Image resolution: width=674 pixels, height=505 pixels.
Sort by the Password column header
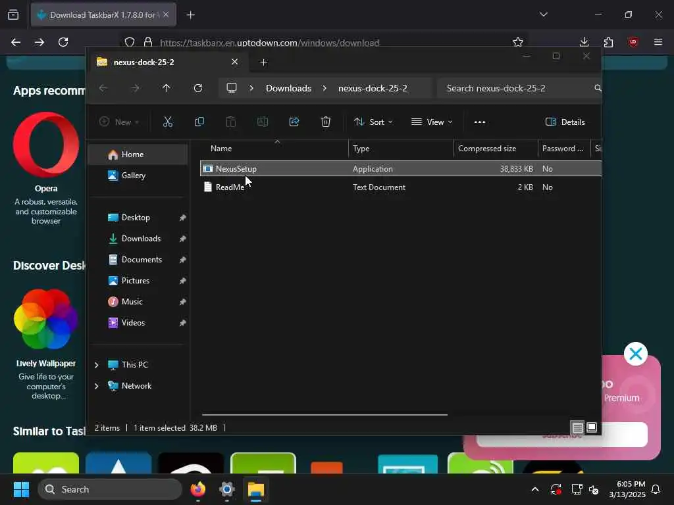(x=564, y=149)
